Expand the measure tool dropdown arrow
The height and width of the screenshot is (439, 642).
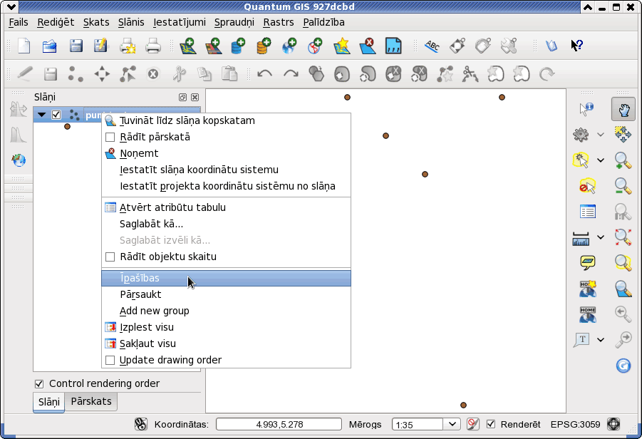click(x=601, y=237)
